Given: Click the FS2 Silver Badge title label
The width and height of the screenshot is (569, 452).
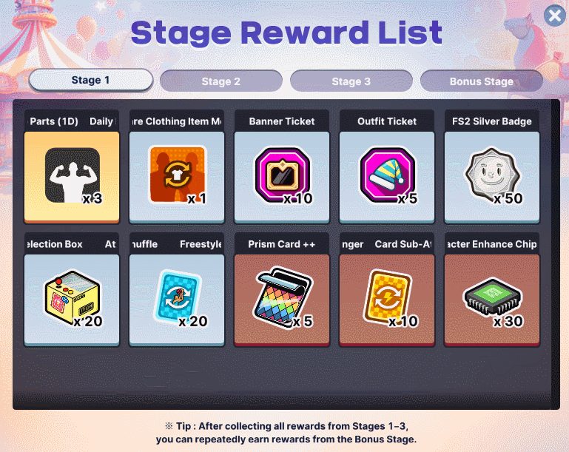Looking at the screenshot, I should click(x=492, y=121).
